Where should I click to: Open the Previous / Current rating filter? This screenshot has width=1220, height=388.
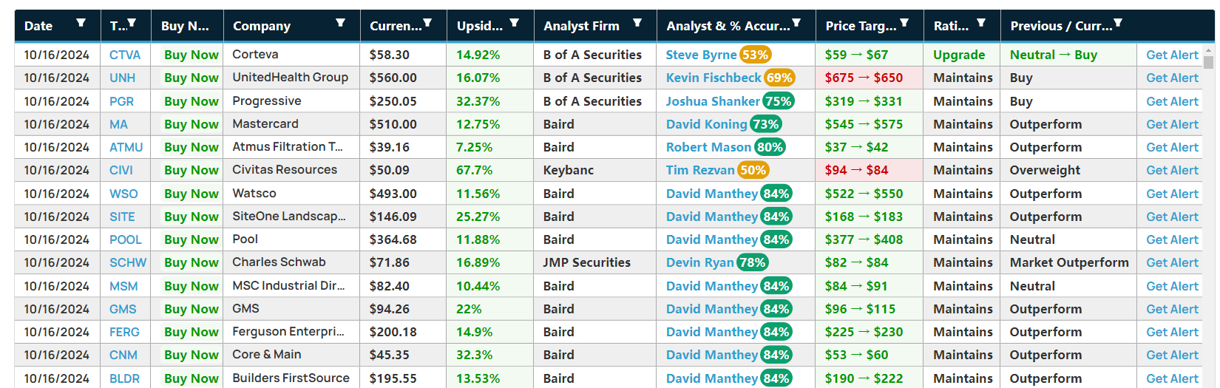tap(1118, 23)
